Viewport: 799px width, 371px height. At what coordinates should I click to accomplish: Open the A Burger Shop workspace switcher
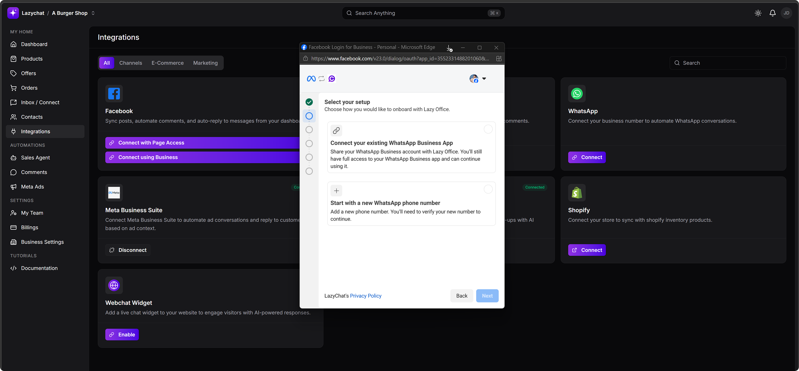[x=93, y=13]
